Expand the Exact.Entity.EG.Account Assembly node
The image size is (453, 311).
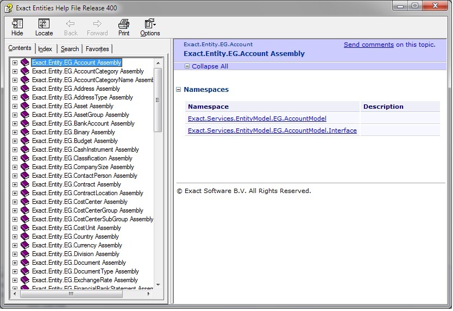[x=15, y=63]
